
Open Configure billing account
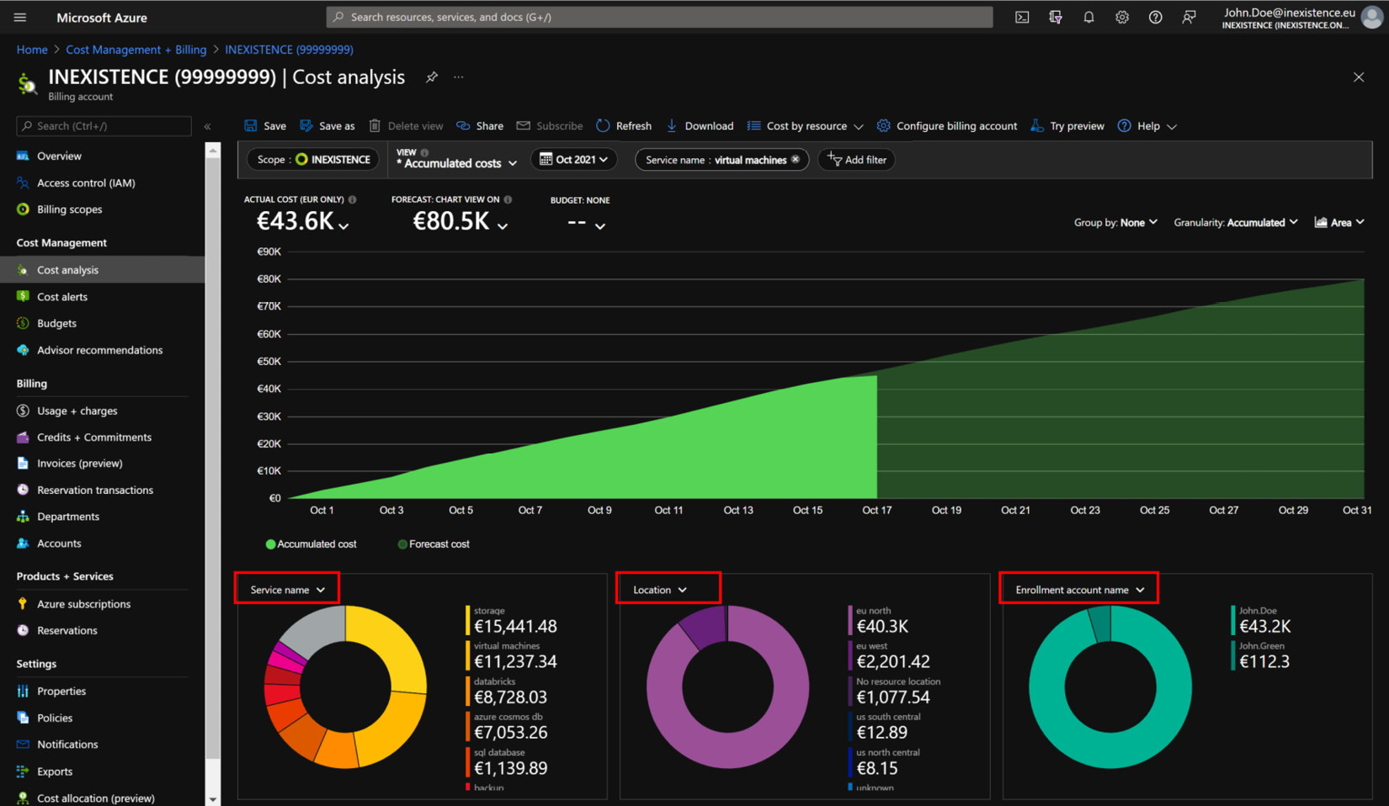point(947,126)
